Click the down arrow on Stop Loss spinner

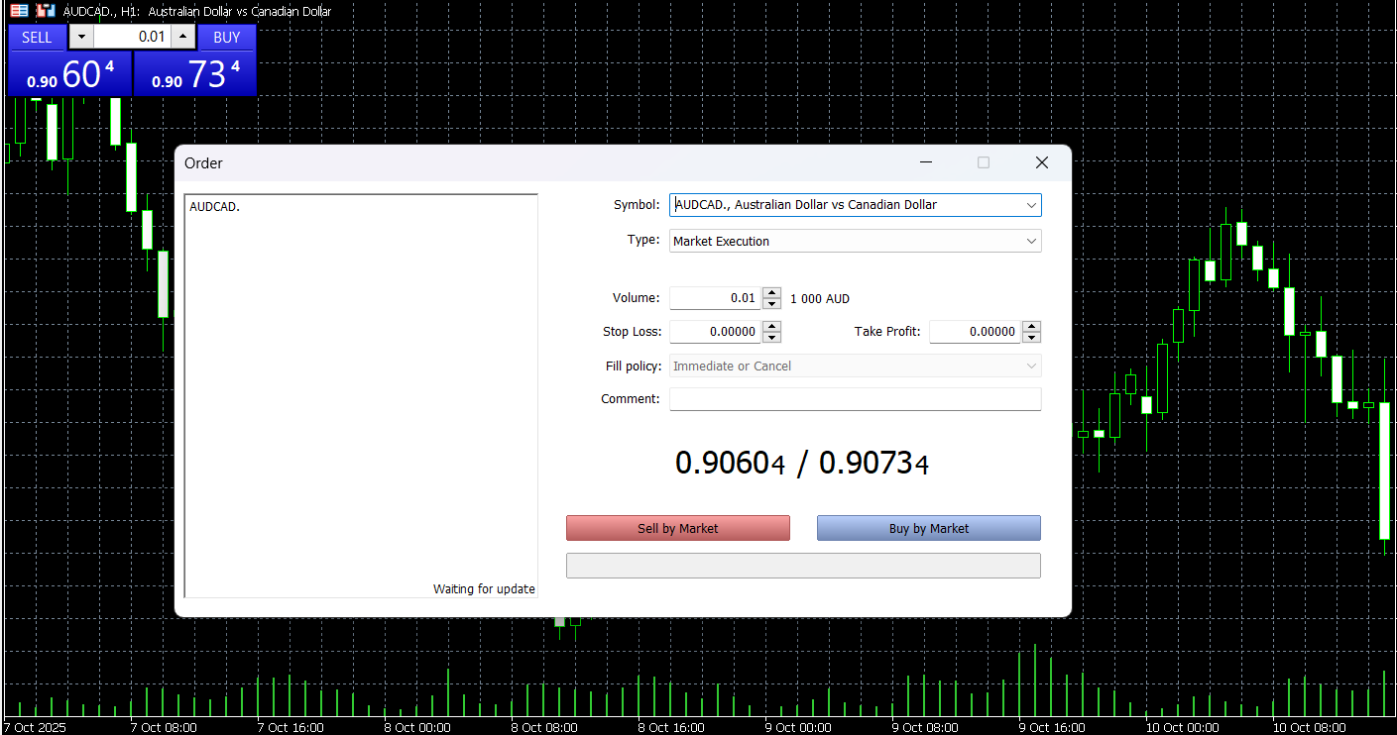772,337
